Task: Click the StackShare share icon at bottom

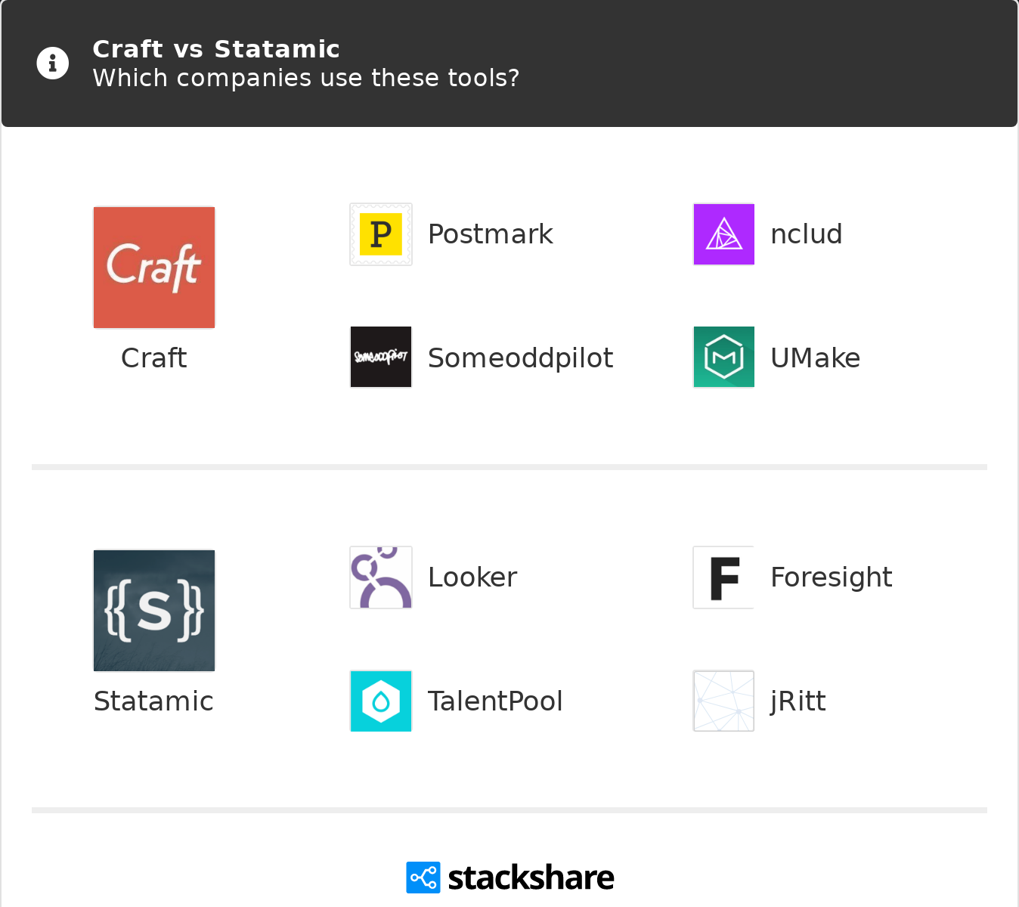Action: coord(423,877)
